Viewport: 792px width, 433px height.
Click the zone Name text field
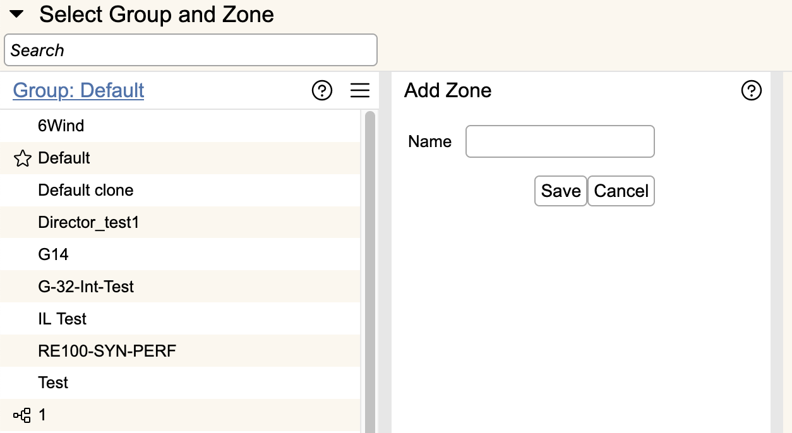pyautogui.click(x=560, y=141)
